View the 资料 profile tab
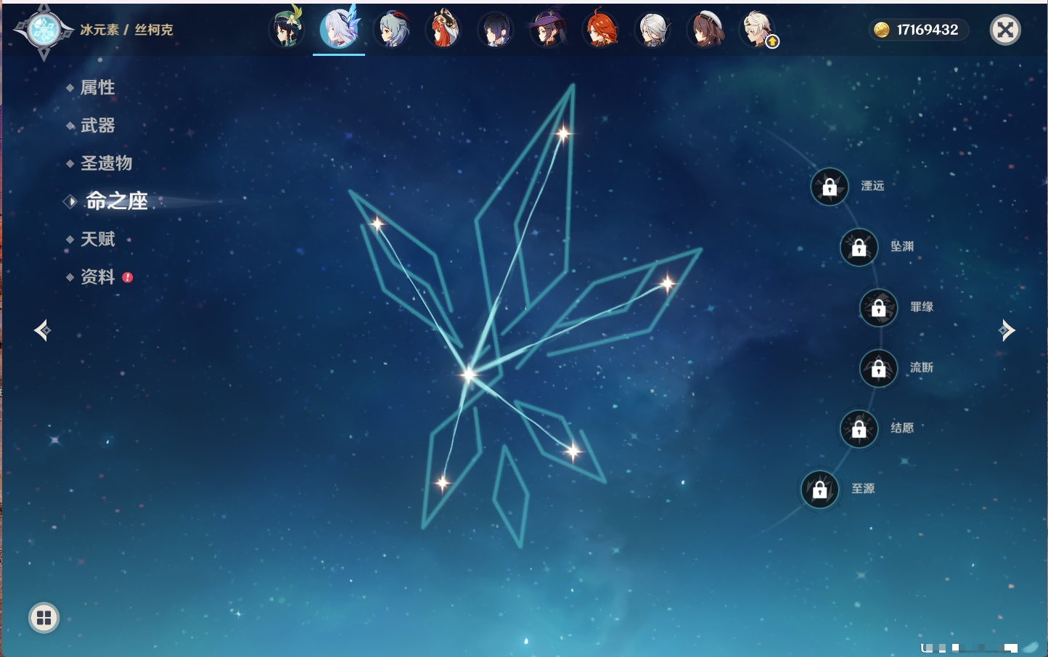This screenshot has width=1048, height=657. coord(97,277)
